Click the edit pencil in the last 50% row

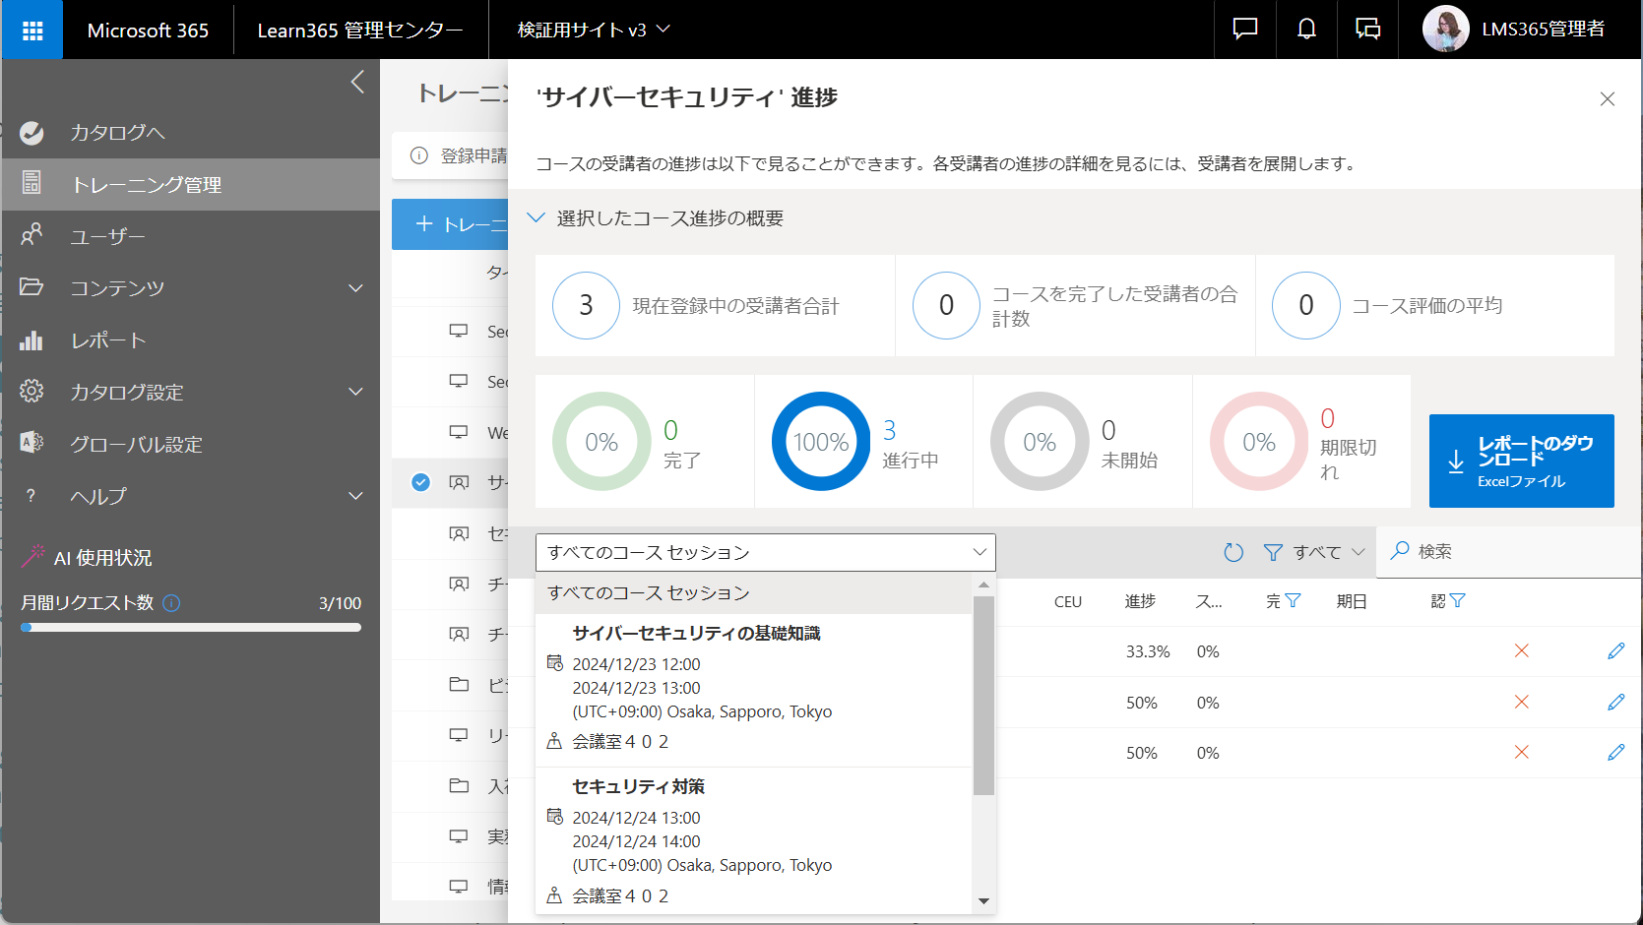point(1615,753)
